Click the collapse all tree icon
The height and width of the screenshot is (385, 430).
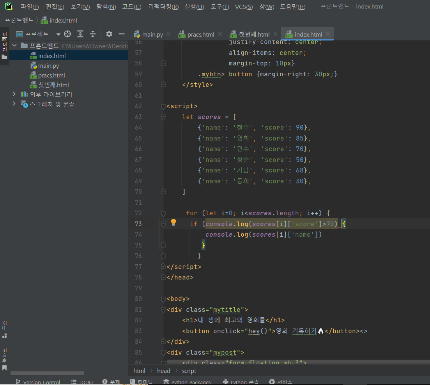tap(93, 34)
